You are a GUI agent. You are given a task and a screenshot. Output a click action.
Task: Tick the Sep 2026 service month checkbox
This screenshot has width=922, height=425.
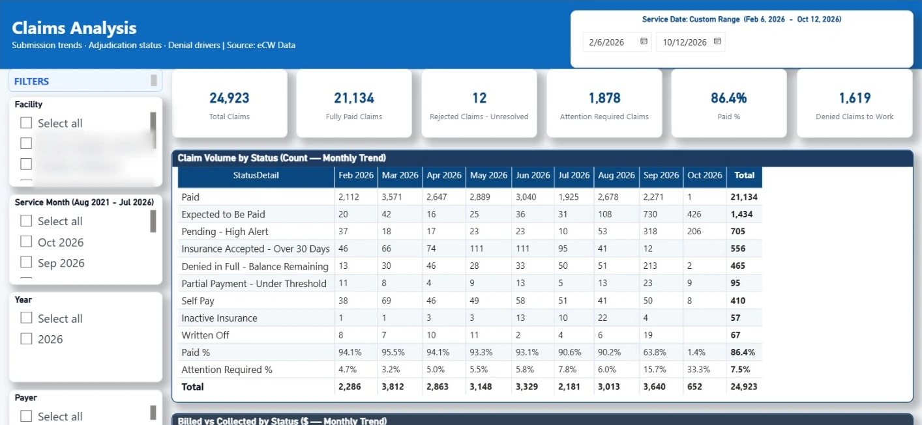tap(26, 263)
